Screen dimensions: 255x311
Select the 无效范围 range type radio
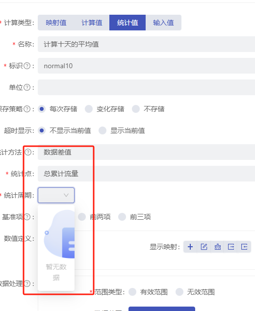coord(179,292)
